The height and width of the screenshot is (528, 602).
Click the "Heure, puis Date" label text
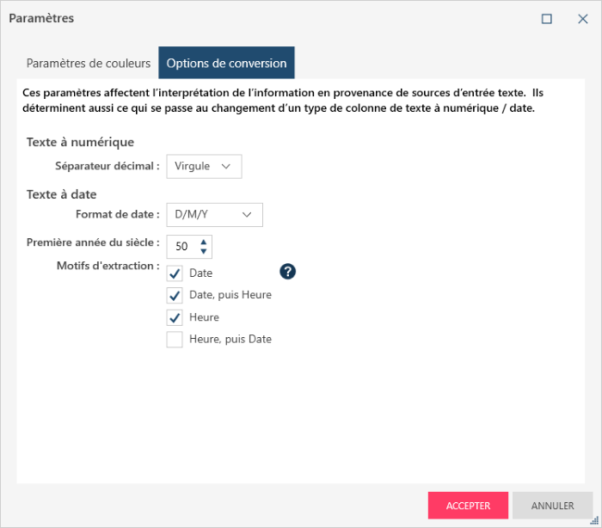point(230,339)
